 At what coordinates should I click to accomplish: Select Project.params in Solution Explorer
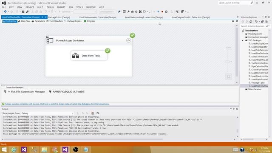pos(255,34)
